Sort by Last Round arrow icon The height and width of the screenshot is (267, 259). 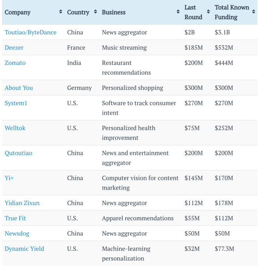point(208,12)
